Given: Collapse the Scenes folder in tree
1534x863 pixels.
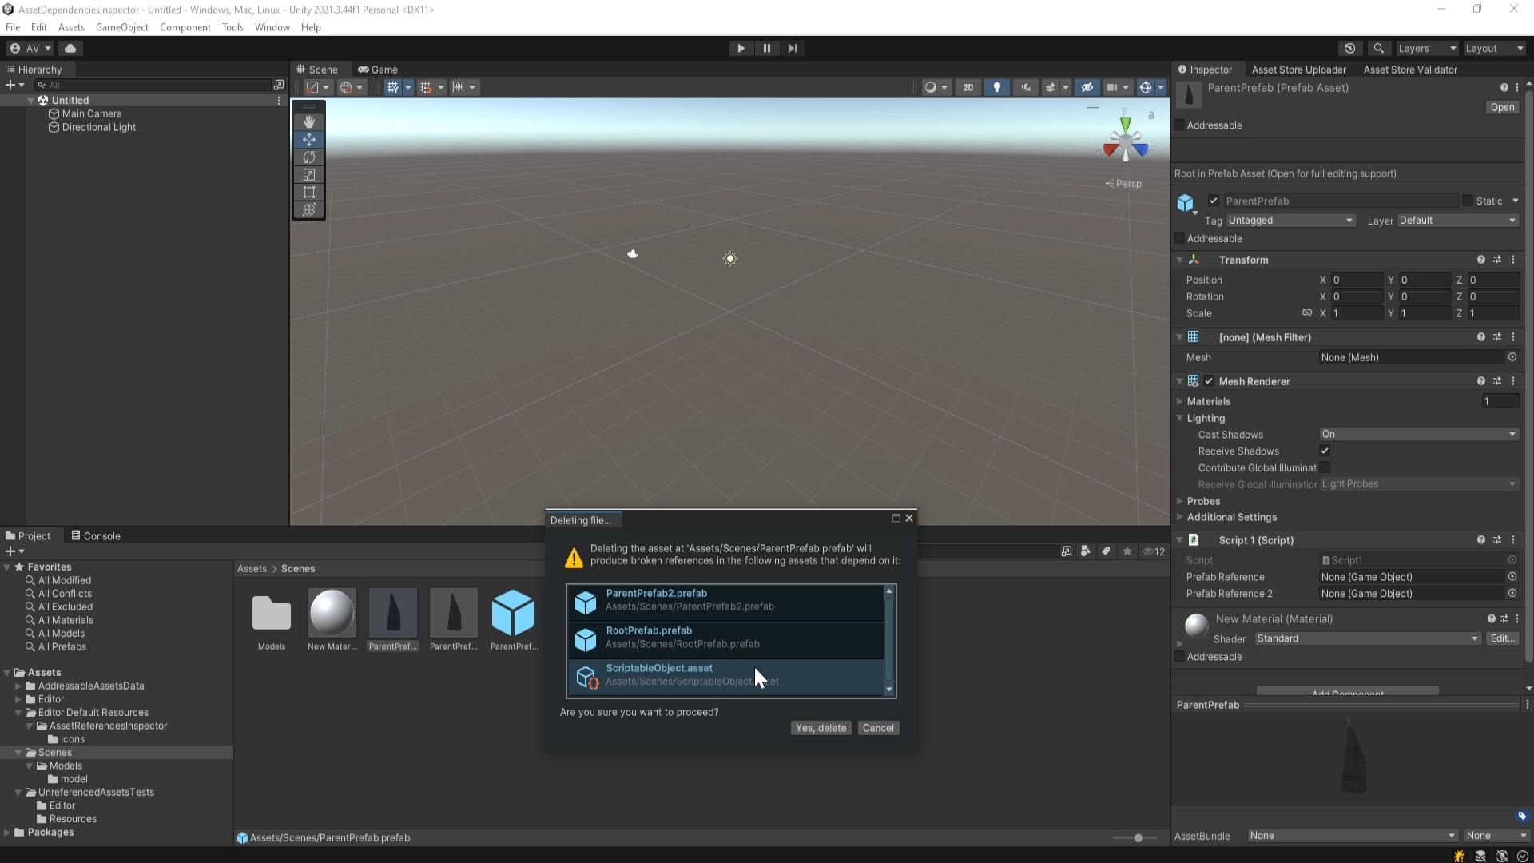Looking at the screenshot, I should point(18,753).
